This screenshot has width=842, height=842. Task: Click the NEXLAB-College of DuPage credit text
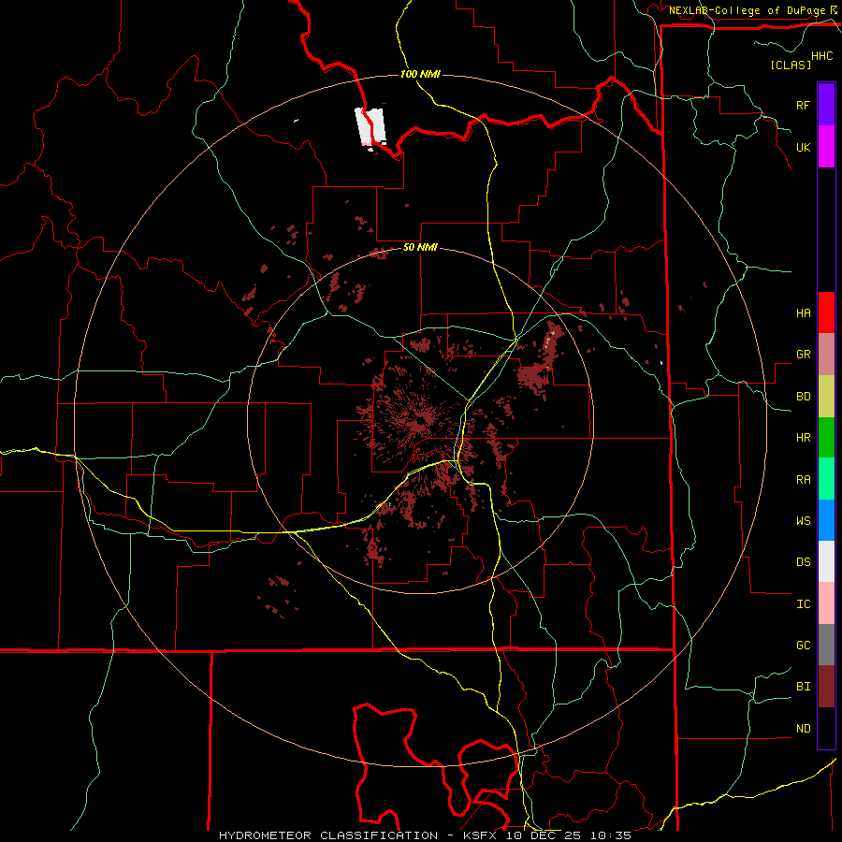click(x=747, y=10)
